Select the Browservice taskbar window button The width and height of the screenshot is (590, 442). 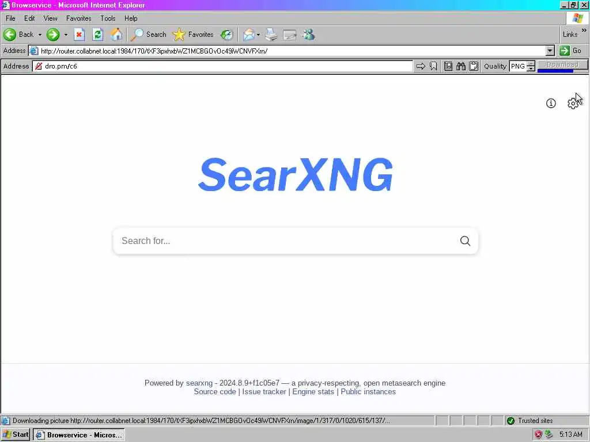[78, 435]
